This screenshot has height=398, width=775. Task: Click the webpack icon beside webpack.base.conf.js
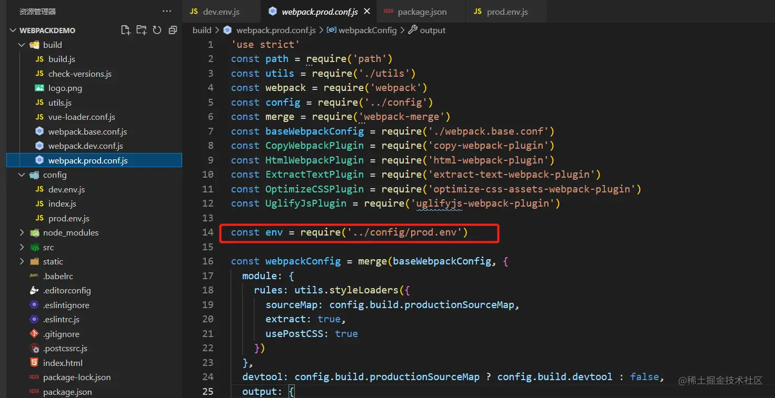pyautogui.click(x=39, y=131)
